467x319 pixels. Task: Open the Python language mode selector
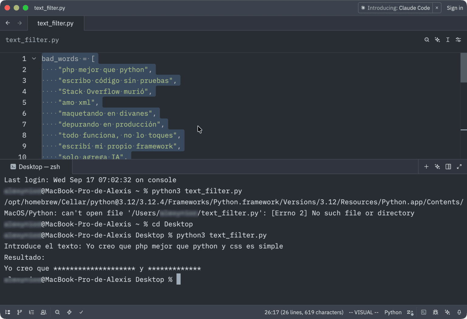click(x=393, y=312)
